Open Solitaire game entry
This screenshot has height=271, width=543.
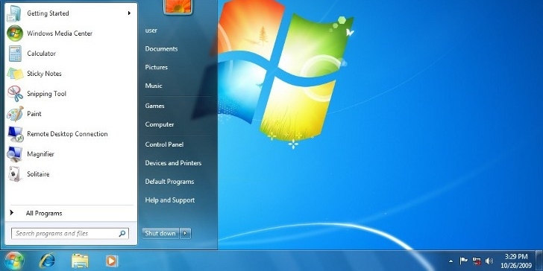pos(71,174)
